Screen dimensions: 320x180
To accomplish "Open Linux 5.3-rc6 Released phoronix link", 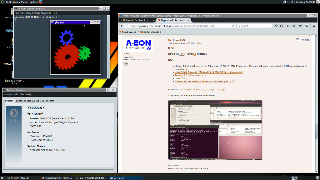I will tap(209, 72).
